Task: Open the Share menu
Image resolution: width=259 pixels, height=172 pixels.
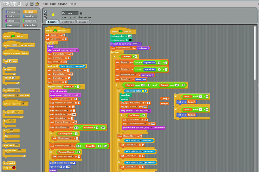Action: point(62,4)
